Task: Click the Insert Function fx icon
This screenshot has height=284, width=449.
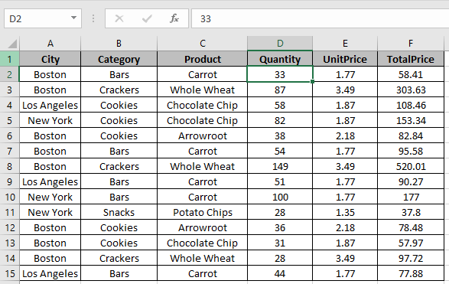Action: (x=174, y=18)
